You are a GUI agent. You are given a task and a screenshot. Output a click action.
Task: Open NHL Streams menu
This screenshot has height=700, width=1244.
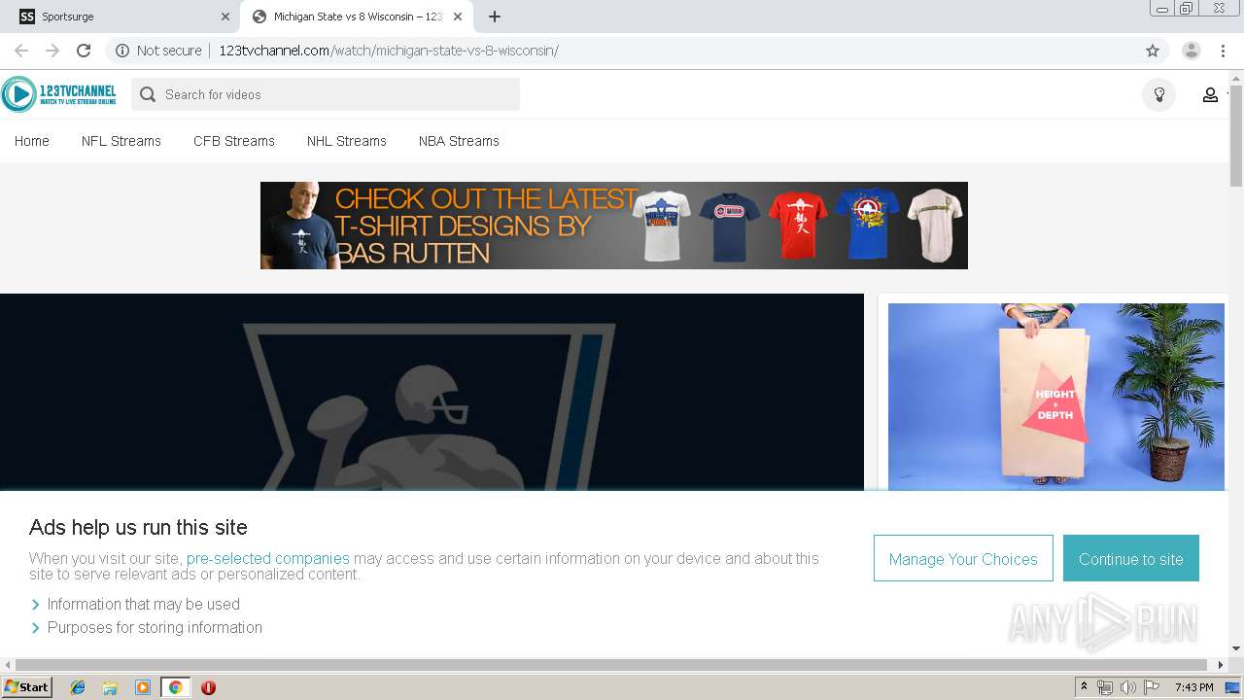pos(347,141)
